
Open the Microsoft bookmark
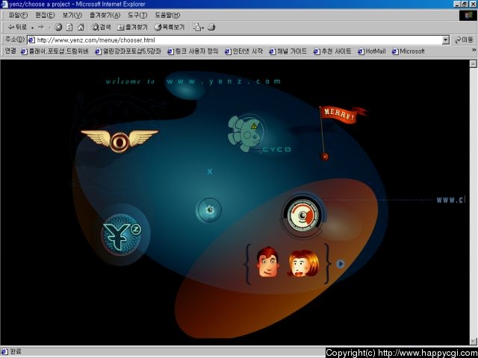click(x=409, y=51)
